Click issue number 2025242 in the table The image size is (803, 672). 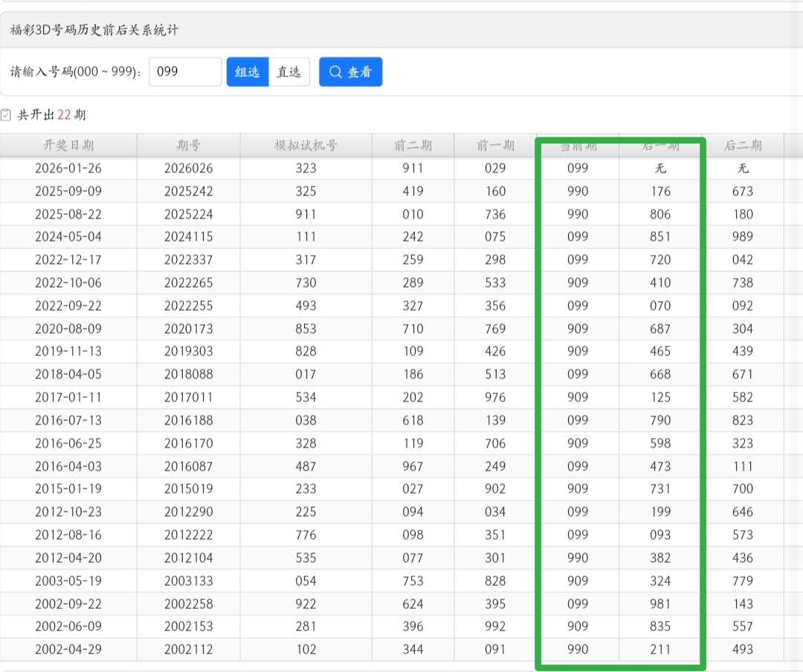point(188,192)
